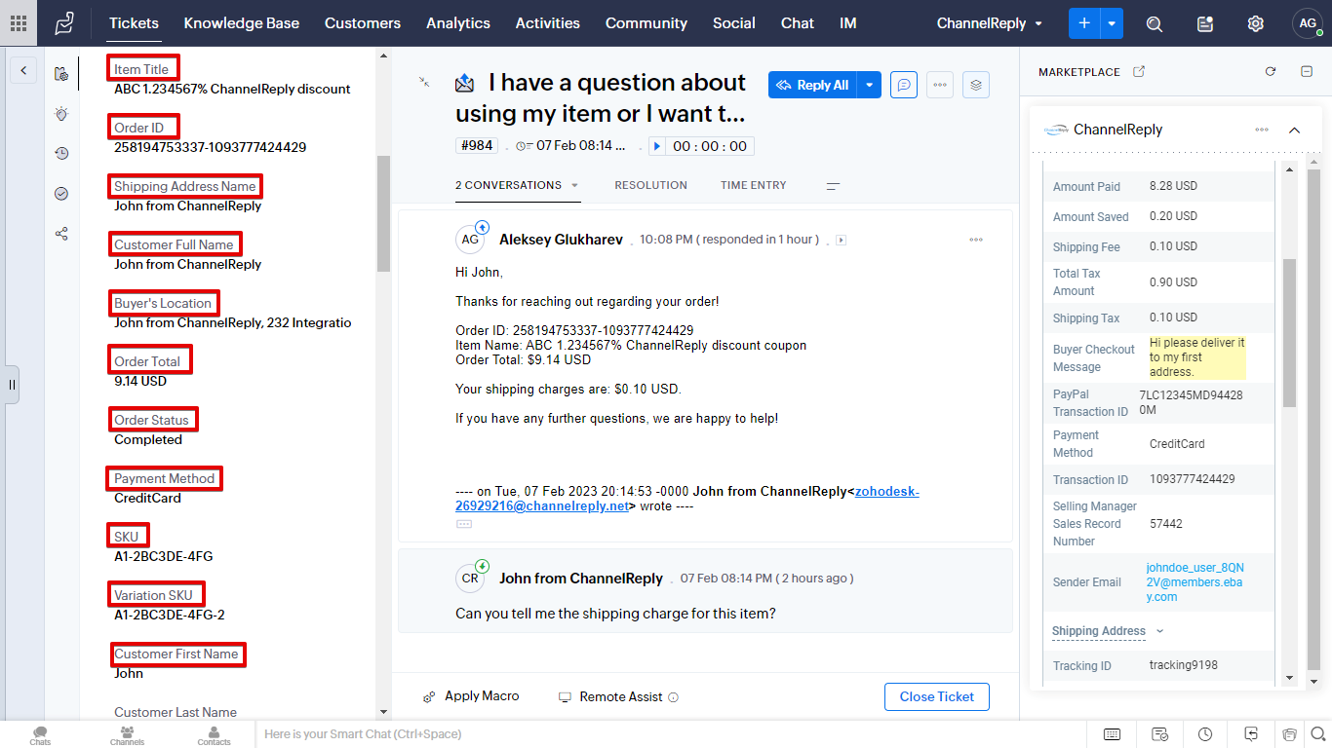Toggle the side panel handle on left edge

(x=12, y=385)
